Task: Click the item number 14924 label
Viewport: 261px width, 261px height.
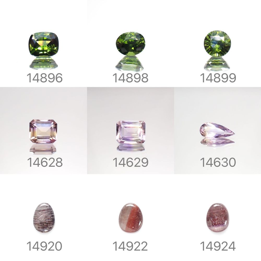Action: pyautogui.click(x=218, y=246)
